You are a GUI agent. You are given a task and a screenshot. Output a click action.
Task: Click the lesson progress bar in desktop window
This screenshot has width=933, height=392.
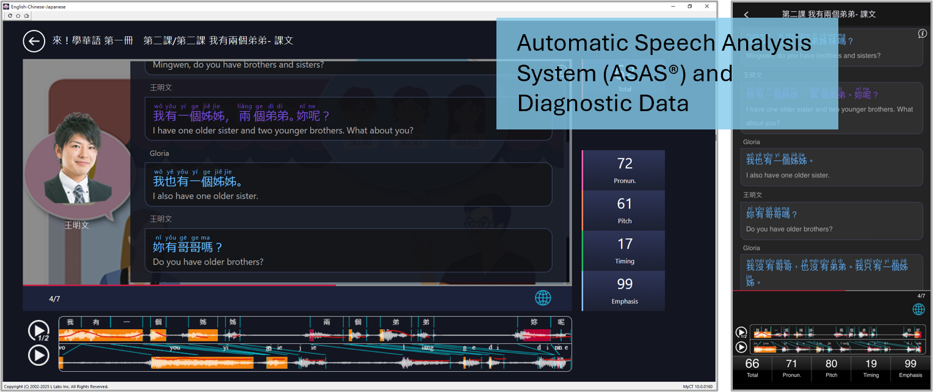point(297,285)
